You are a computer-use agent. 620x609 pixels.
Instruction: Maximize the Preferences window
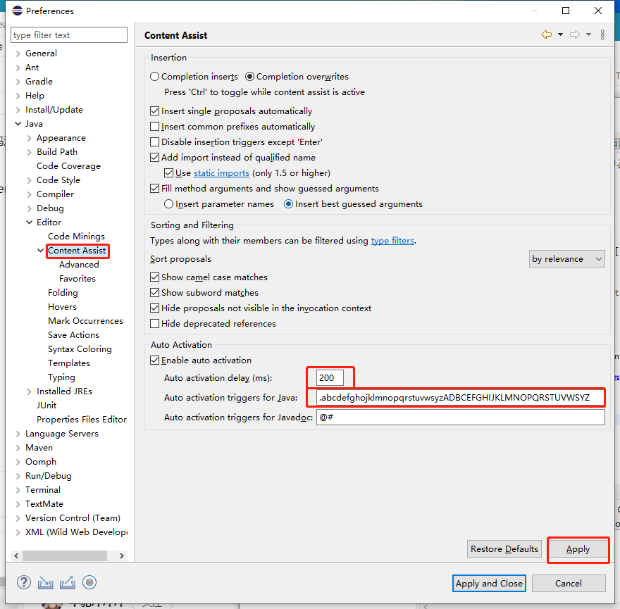[566, 11]
